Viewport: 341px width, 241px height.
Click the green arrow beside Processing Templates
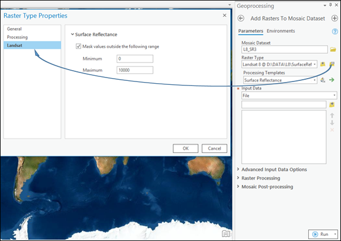[332, 80]
